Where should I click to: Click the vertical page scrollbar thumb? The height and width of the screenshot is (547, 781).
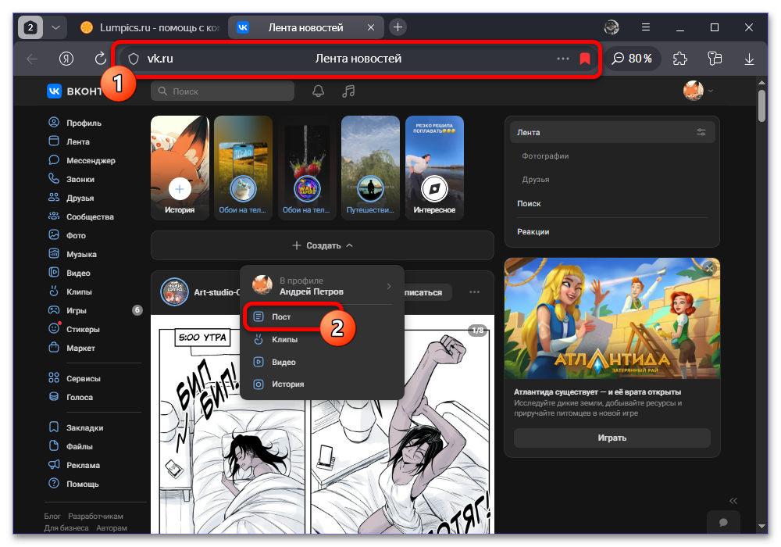(761, 105)
